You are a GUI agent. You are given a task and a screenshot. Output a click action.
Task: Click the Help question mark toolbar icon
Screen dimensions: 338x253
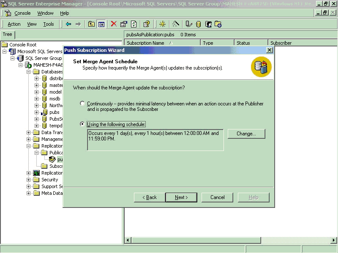tap(147, 24)
